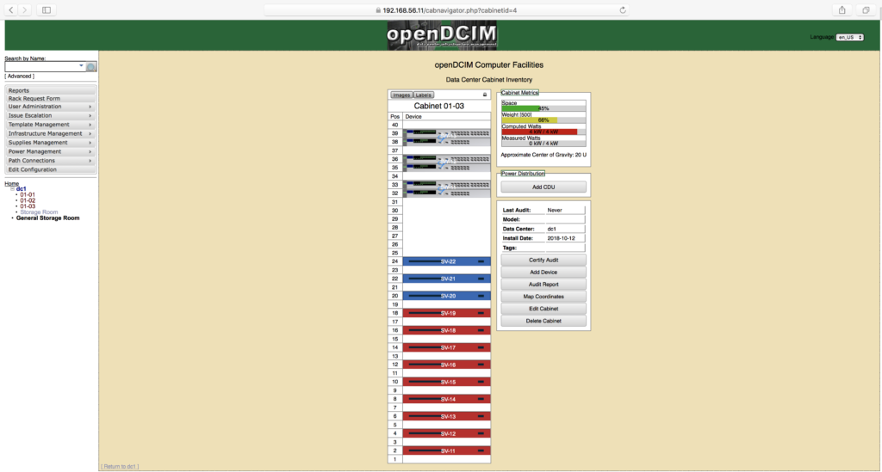Toggle the Labels button in cabinet header

coord(423,95)
